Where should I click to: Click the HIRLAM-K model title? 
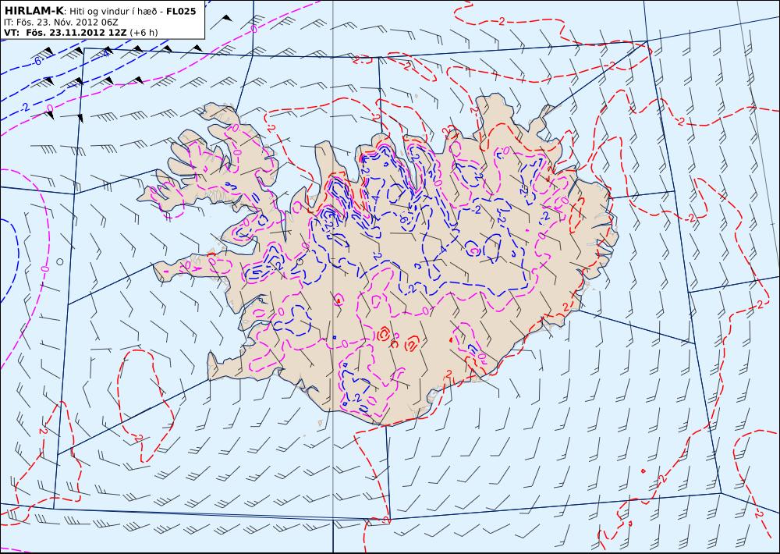(x=34, y=11)
